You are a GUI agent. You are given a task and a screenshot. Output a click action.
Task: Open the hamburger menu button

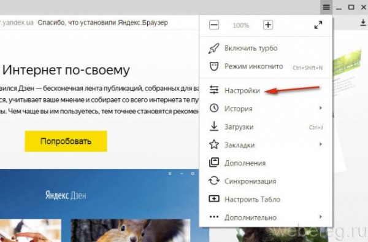click(x=326, y=7)
